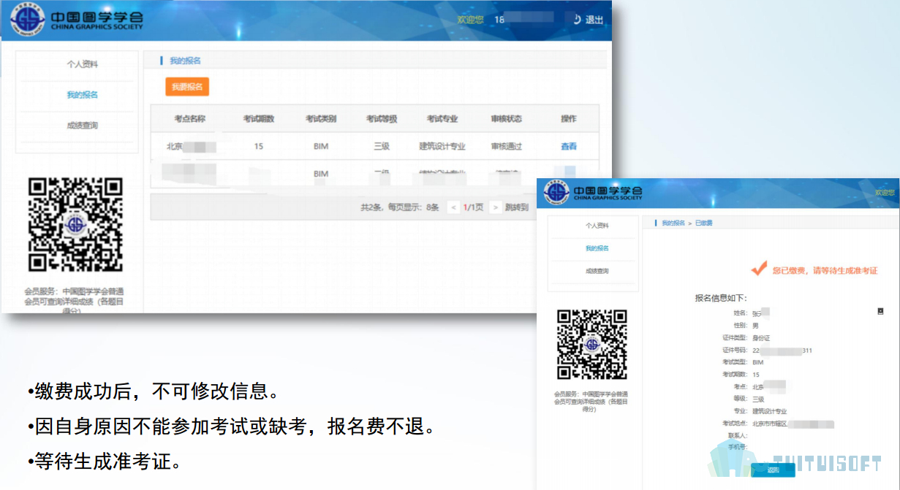Click the blue 返回 button
900x490 pixels.
(773, 470)
